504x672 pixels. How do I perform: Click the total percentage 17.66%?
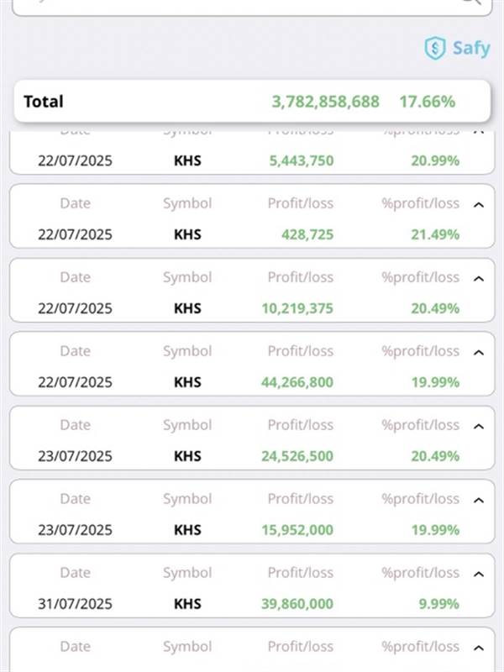pyautogui.click(x=427, y=102)
